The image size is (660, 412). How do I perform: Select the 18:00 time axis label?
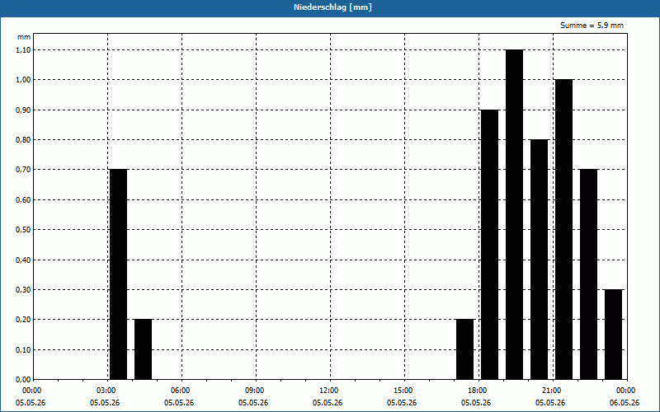tap(478, 391)
